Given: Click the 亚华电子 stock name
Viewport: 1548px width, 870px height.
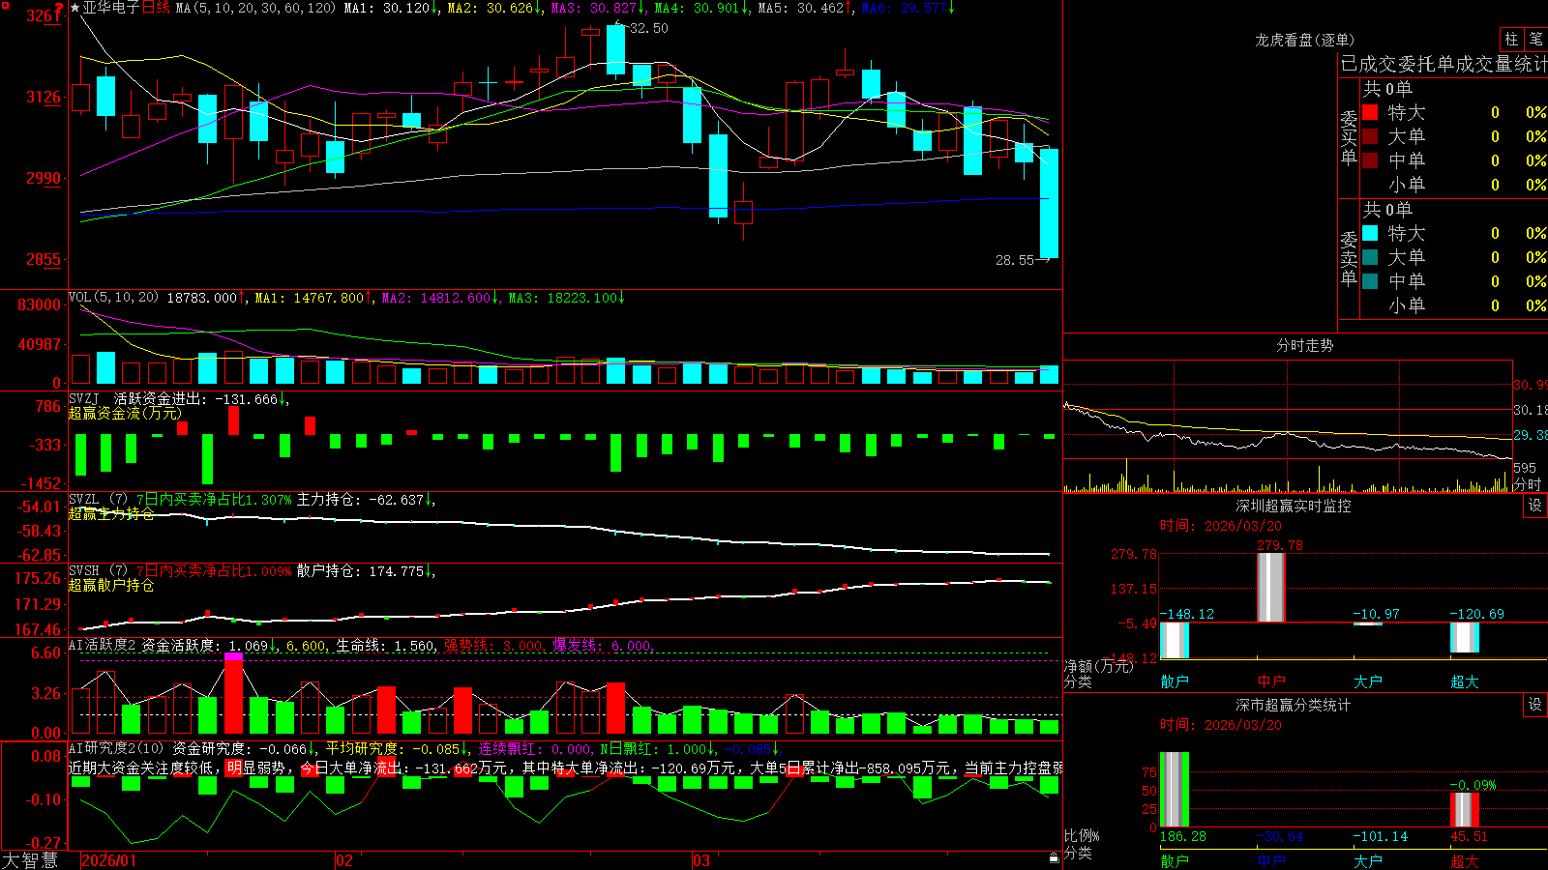Looking at the screenshot, I should pos(111,8).
